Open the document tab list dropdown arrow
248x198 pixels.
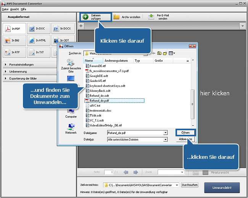click(242, 26)
